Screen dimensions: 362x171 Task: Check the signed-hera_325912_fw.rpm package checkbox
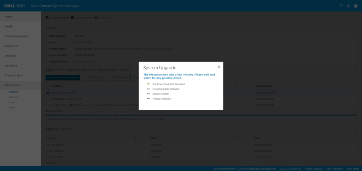coord(48,99)
